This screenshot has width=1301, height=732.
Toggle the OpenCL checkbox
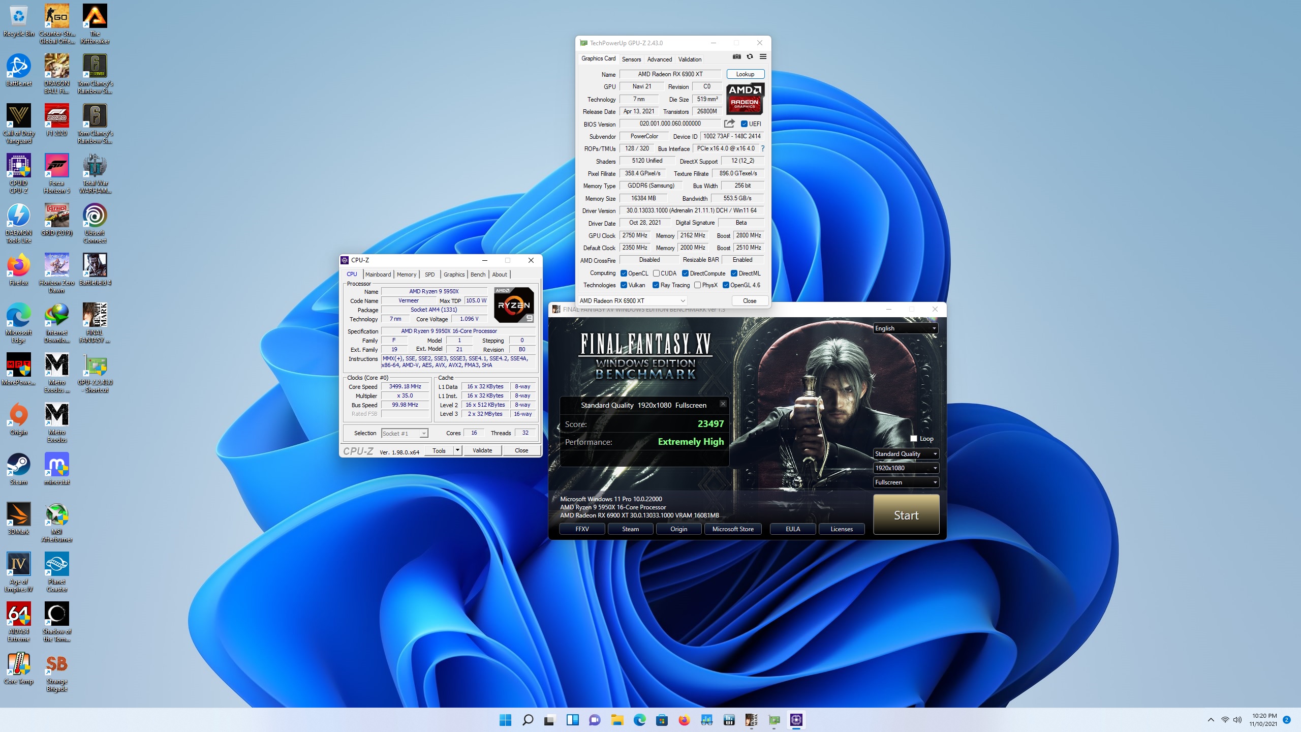click(624, 273)
